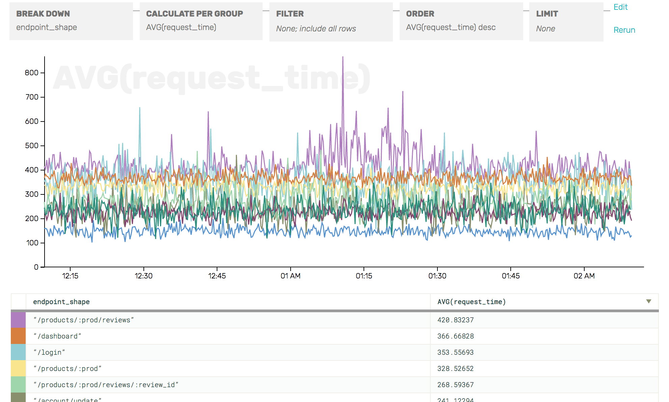Click the "/products/:prod/reviews" result row
The image size is (669, 402).
click(203, 320)
